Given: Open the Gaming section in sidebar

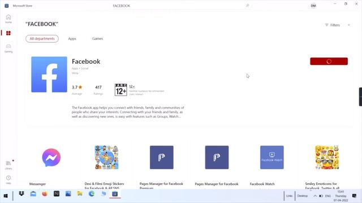Looking at the screenshot, I should pyautogui.click(x=8, y=48).
